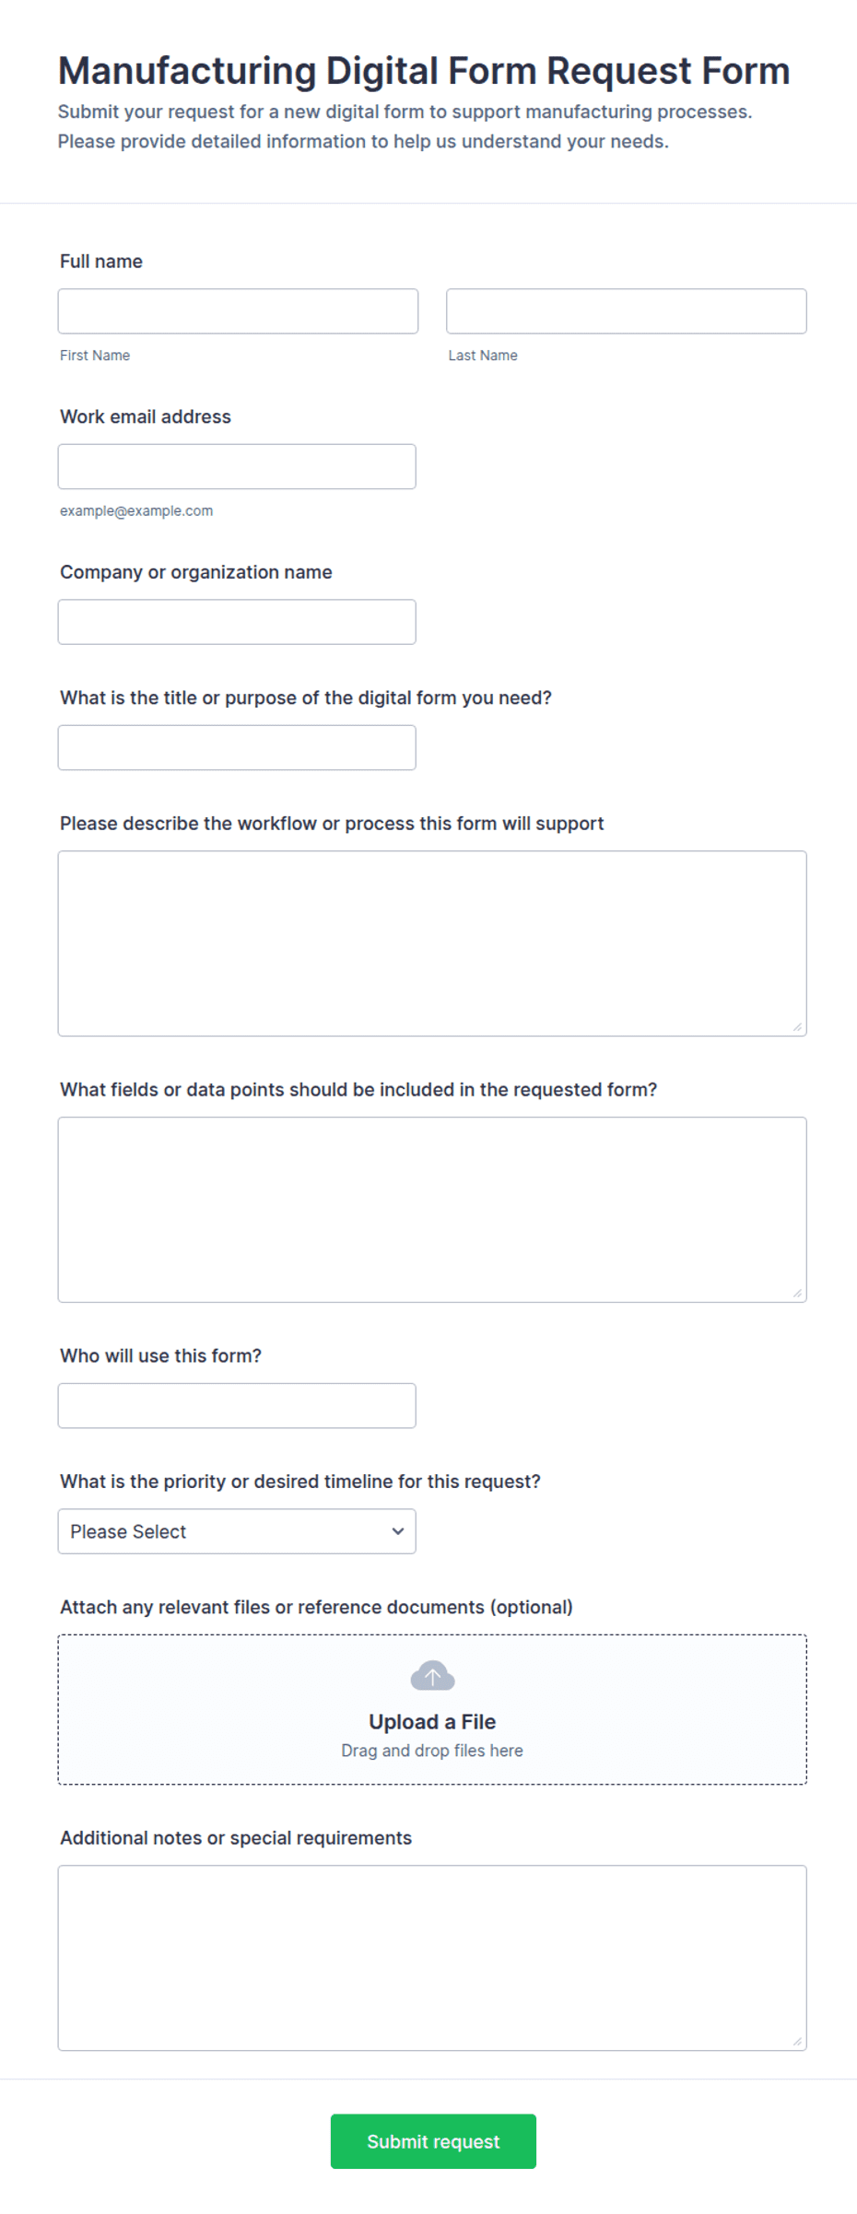Click the cloud upload icon
Screen dimensions: 857x2214
pyautogui.click(x=432, y=1675)
